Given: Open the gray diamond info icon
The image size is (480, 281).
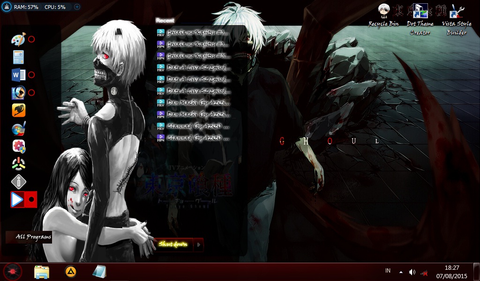Looking at the screenshot, I should coord(18,182).
